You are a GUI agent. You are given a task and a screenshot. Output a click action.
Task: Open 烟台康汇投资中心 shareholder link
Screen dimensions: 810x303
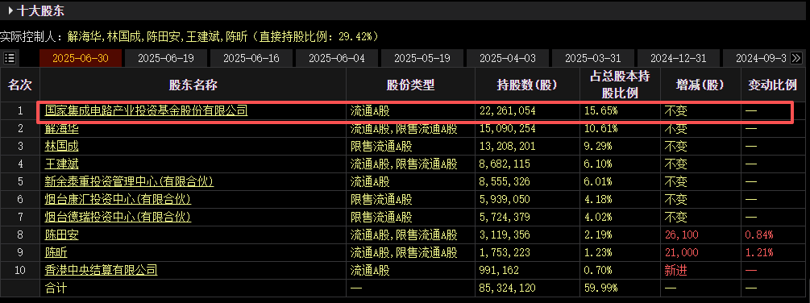pyautogui.click(x=118, y=199)
